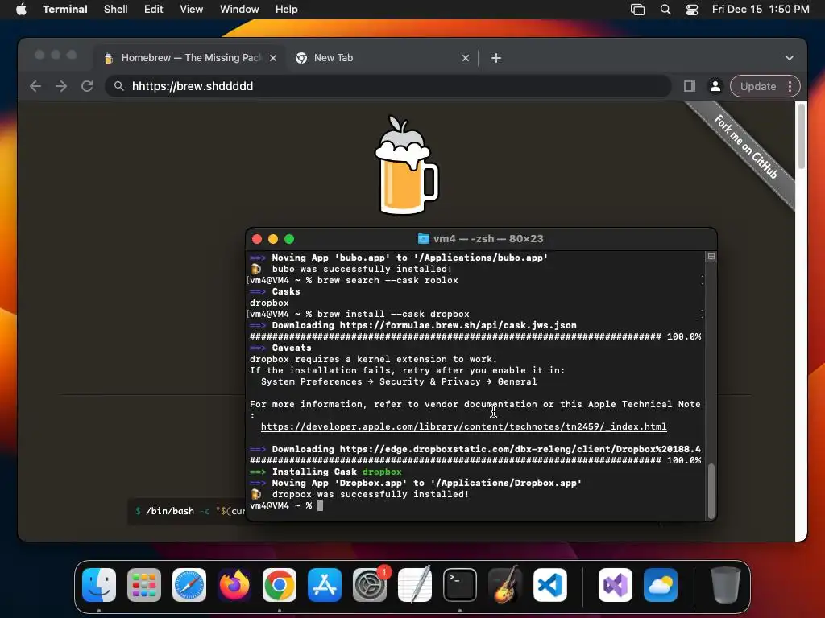Reload the Homebrew page

point(87,86)
